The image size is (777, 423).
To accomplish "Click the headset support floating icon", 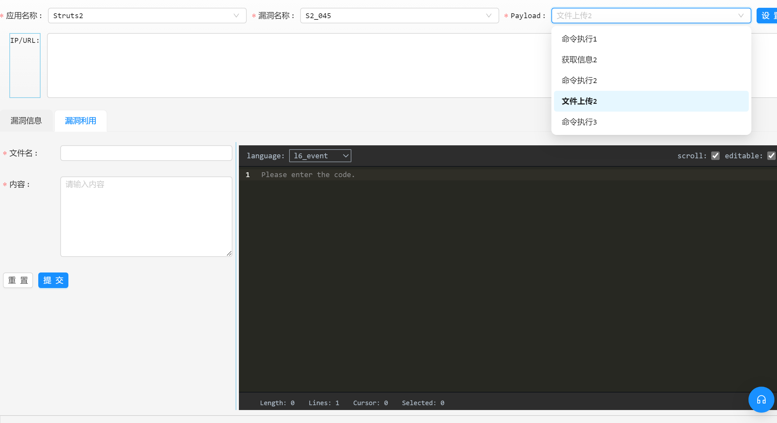I will 761,399.
